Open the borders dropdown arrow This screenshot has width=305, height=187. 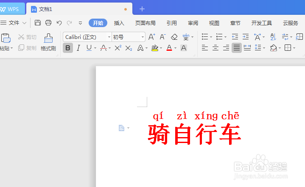pyautogui.click(x=294, y=48)
